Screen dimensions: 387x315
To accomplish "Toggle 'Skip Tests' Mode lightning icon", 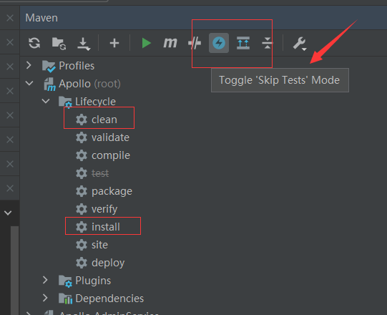I will 219,43.
